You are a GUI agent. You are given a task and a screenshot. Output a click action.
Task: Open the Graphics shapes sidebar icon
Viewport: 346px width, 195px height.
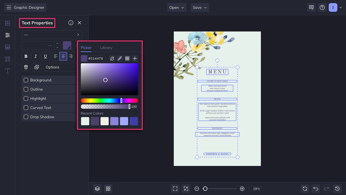click(x=7, y=59)
